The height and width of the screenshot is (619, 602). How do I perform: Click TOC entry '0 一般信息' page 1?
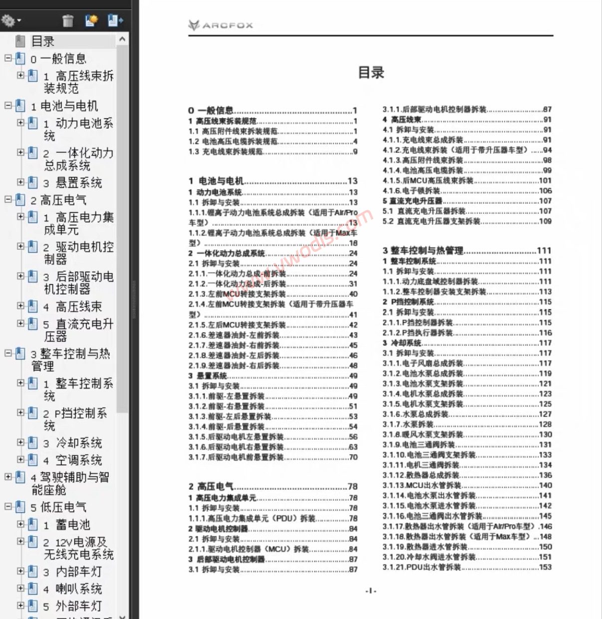tap(273, 110)
